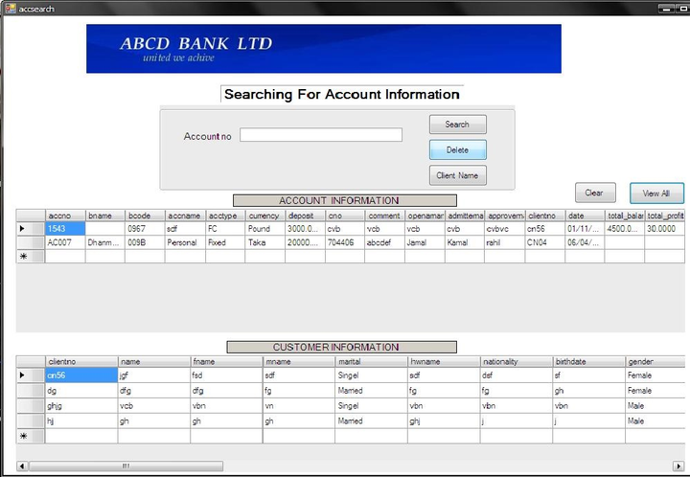Viewport: 690px width, 477px height.
Task: Select the Jamal cell
Action: tap(425, 242)
